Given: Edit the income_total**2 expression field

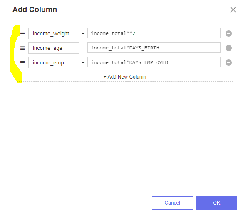Looking at the screenshot, I should click(x=154, y=33).
